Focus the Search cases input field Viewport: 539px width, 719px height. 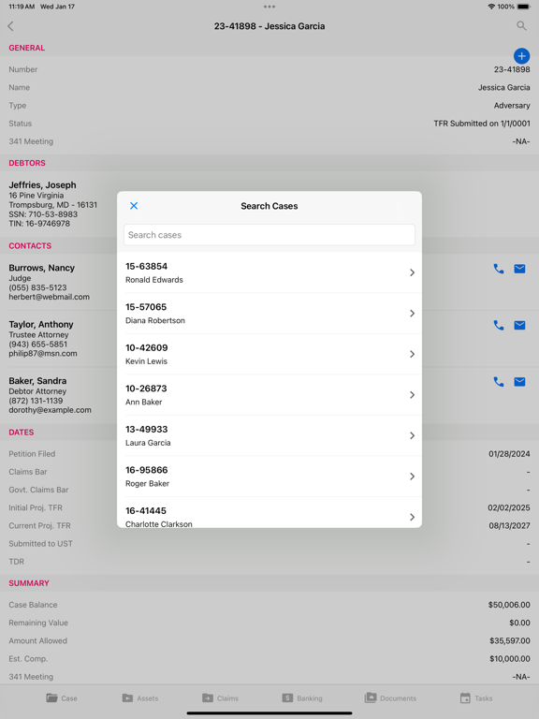pyautogui.click(x=269, y=235)
